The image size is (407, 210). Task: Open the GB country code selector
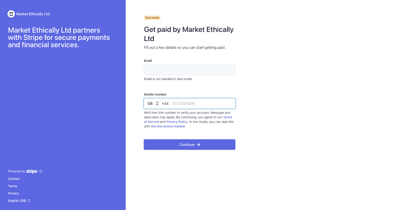click(x=153, y=103)
